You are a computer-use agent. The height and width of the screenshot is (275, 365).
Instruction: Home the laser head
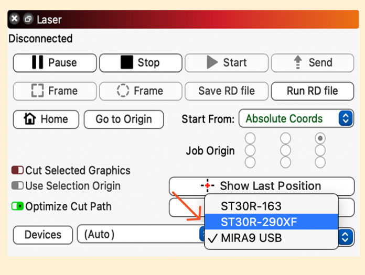[x=46, y=119]
